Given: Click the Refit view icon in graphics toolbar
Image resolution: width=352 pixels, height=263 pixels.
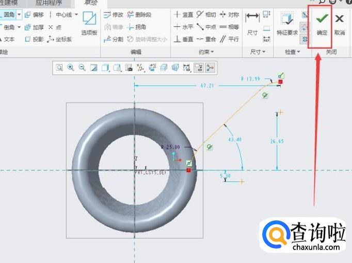Looking at the screenshot, I should click(59, 67).
